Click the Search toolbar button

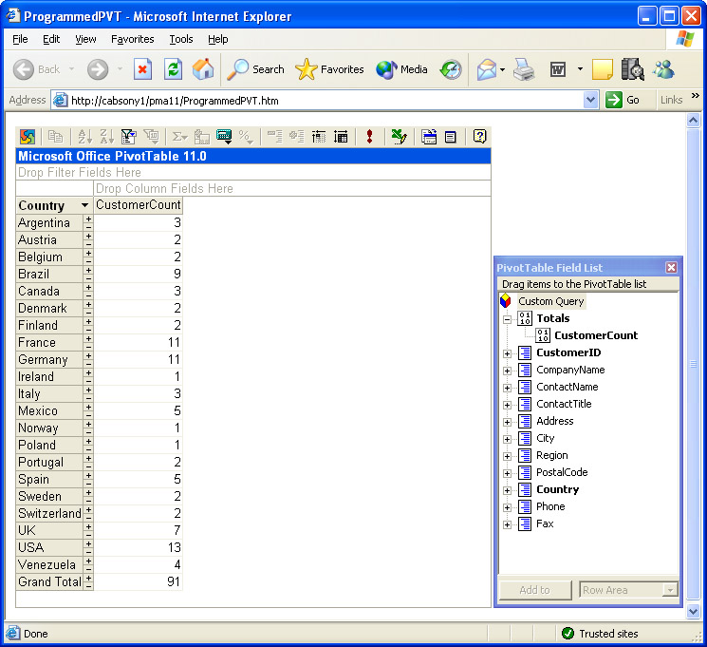(256, 69)
